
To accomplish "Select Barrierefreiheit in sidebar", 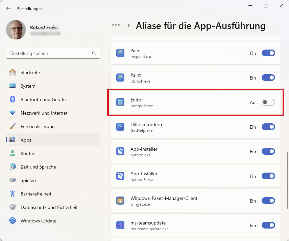I will click(x=53, y=194).
